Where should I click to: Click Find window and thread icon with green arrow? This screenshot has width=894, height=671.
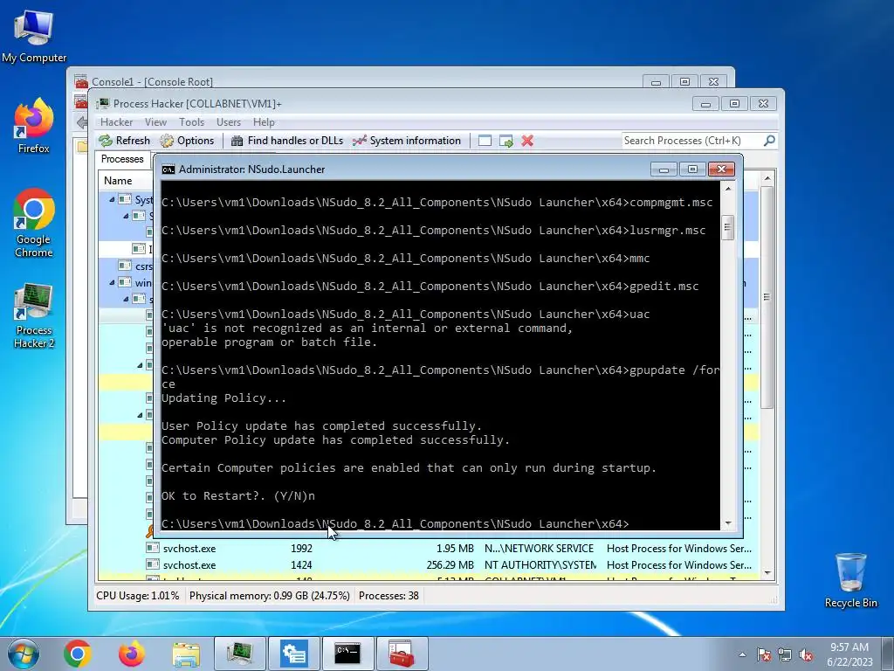[505, 141]
